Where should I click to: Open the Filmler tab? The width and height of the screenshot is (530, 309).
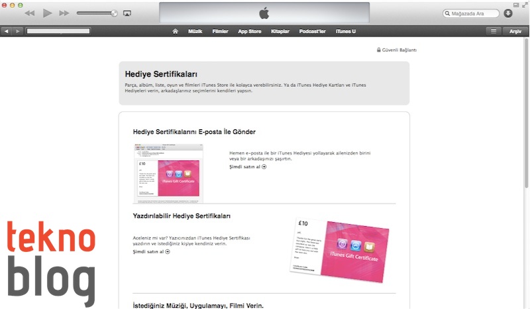(221, 31)
